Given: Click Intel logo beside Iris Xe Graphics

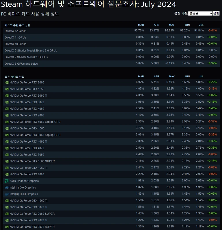Looking at the screenshot, I should (x=6, y=188).
